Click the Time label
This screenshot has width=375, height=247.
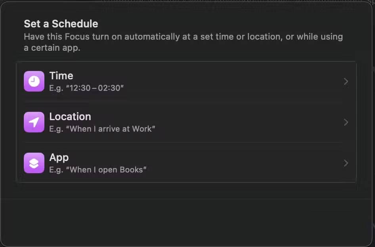(x=61, y=75)
